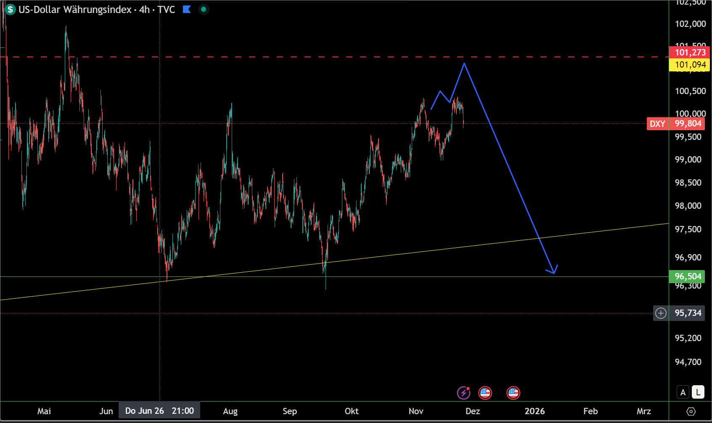This screenshot has width=712, height=423.
Task: Click the US-Dollar Währungsindex symbol title
Action: pyautogui.click(x=75, y=10)
